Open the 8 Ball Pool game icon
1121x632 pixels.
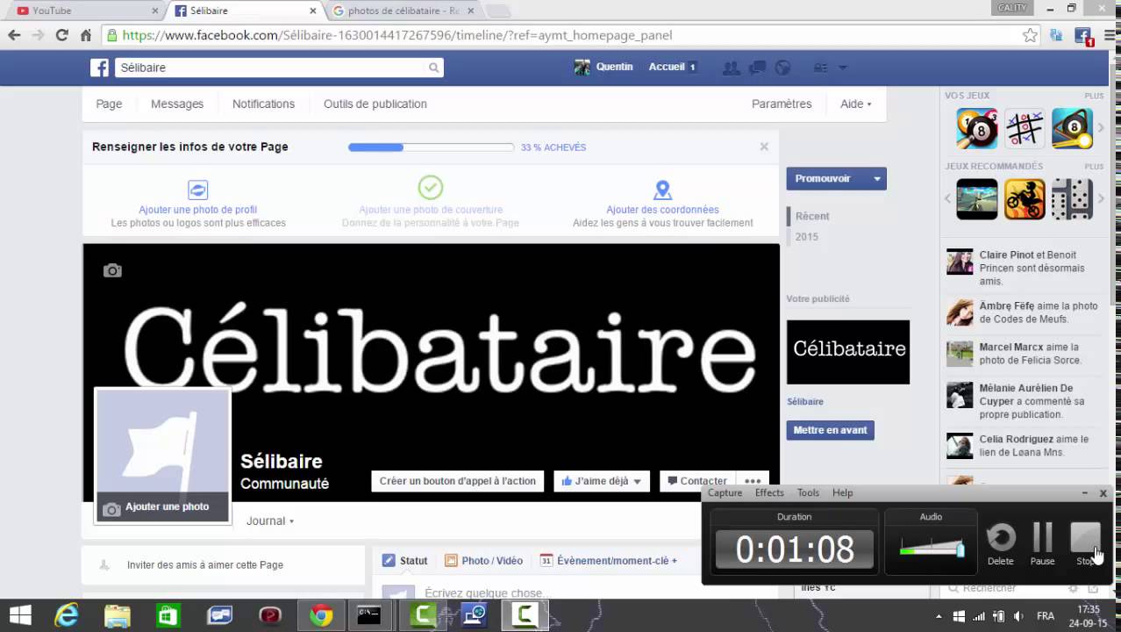coord(977,129)
